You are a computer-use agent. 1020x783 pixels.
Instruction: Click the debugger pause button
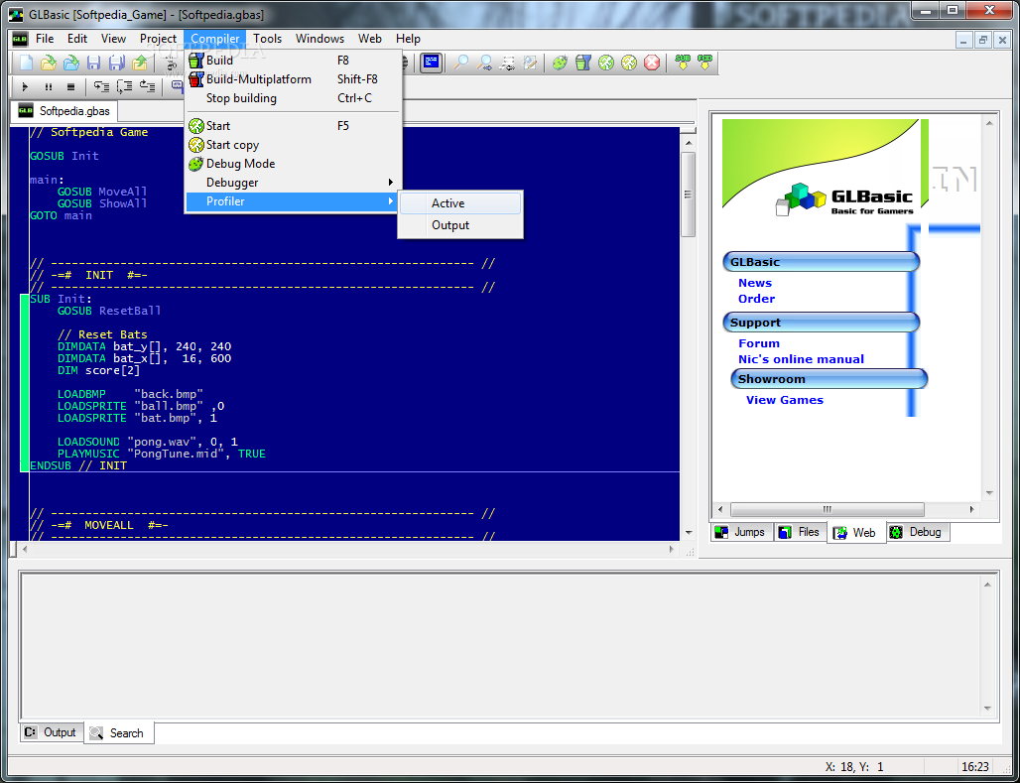(49, 86)
